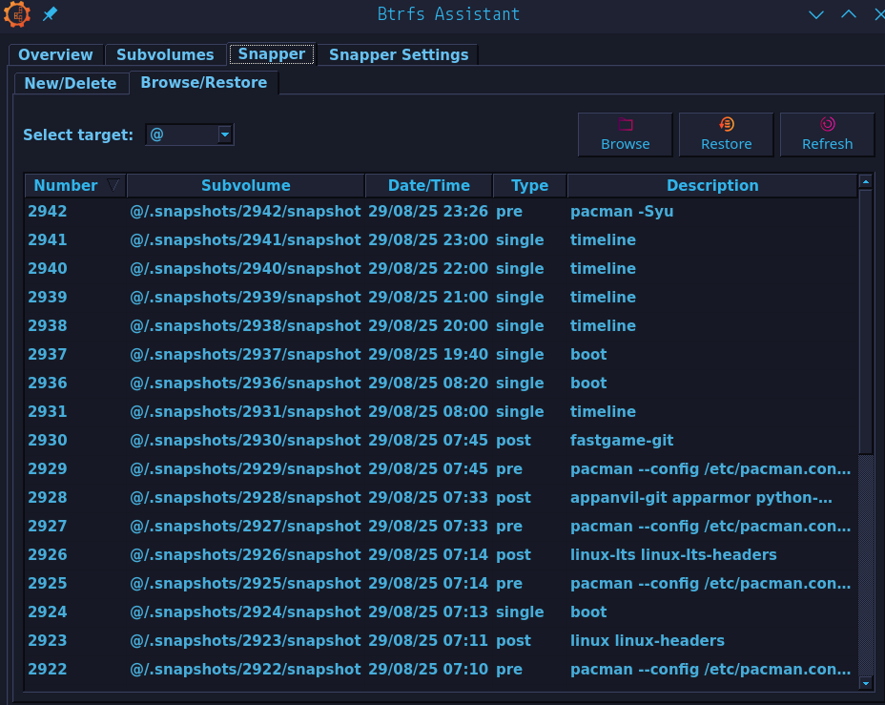Select snapshot number 2938
The image size is (885, 705).
pos(48,326)
